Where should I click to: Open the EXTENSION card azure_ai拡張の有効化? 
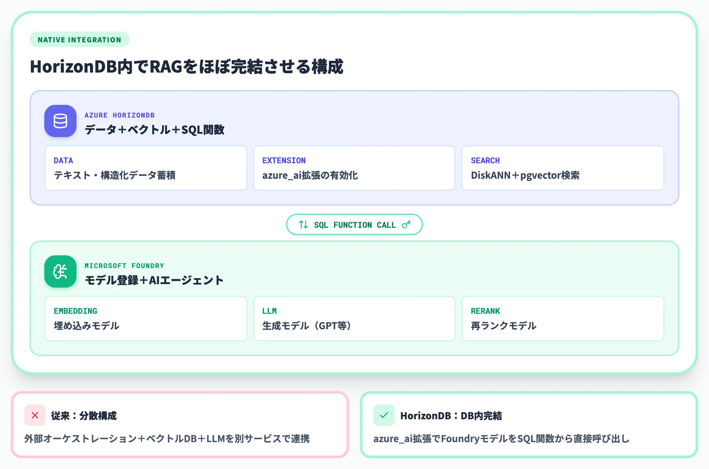click(354, 168)
